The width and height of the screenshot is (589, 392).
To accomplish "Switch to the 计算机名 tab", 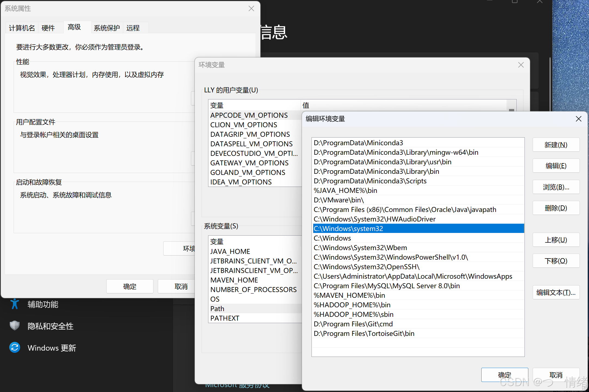I will click(x=22, y=28).
